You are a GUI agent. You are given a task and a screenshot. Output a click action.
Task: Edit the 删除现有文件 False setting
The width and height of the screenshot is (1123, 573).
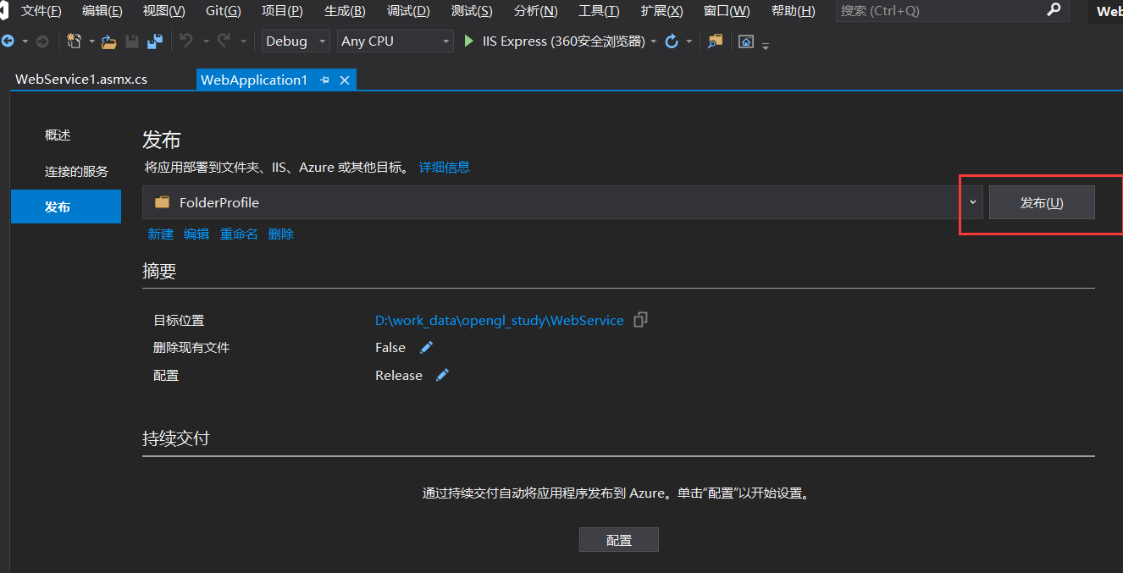tap(426, 347)
